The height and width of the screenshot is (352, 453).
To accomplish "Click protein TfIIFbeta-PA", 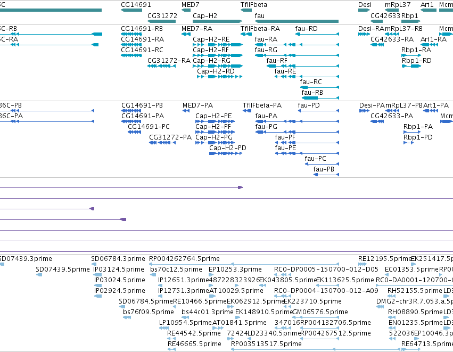I will pyautogui.click(x=247, y=111).
